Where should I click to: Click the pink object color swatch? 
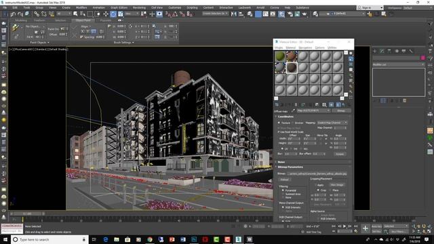click(423, 58)
